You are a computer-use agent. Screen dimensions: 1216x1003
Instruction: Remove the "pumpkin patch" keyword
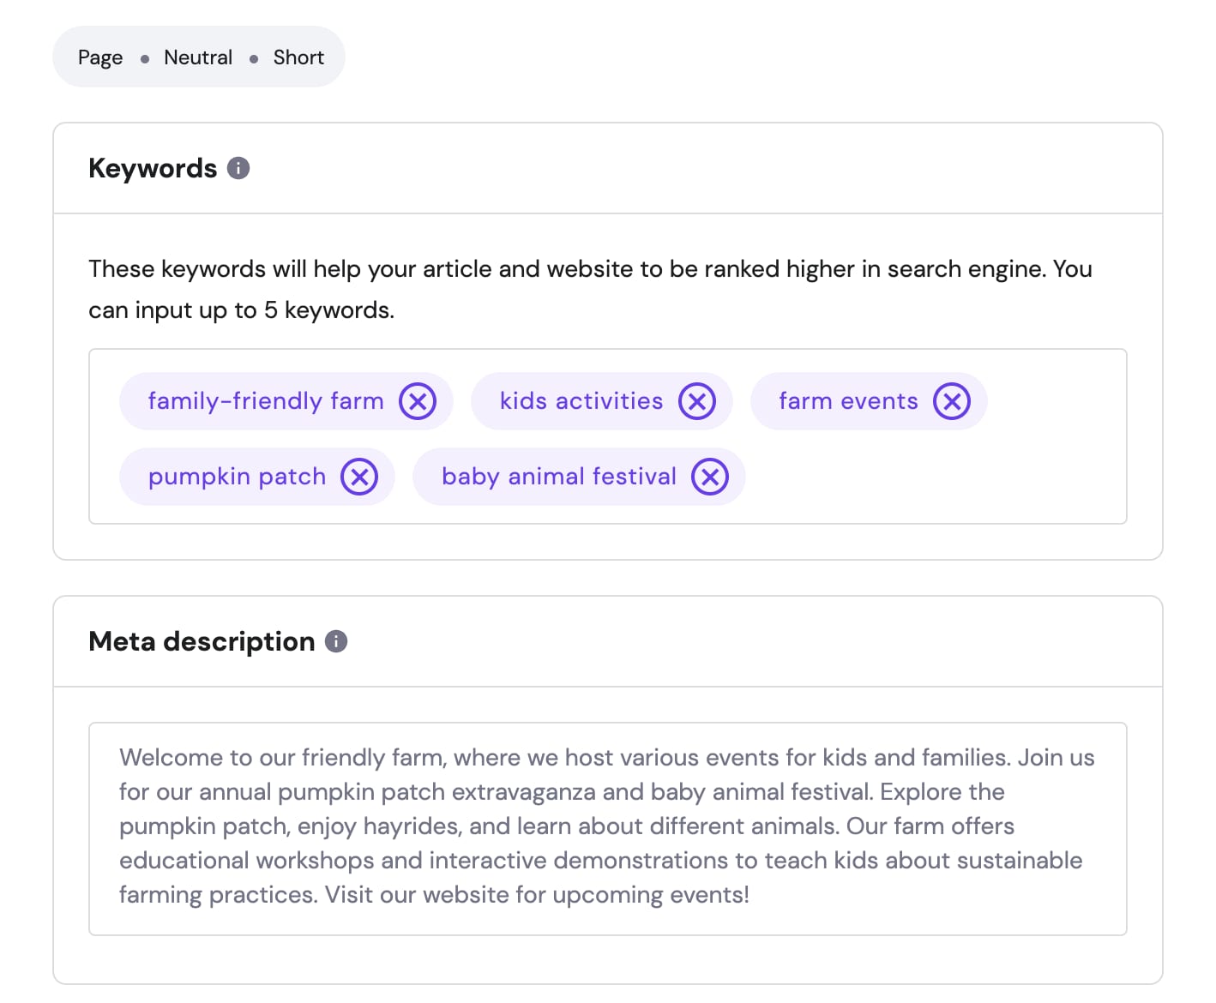coord(361,477)
